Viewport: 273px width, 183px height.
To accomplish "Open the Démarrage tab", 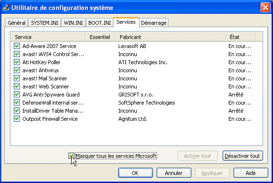I will [154, 23].
